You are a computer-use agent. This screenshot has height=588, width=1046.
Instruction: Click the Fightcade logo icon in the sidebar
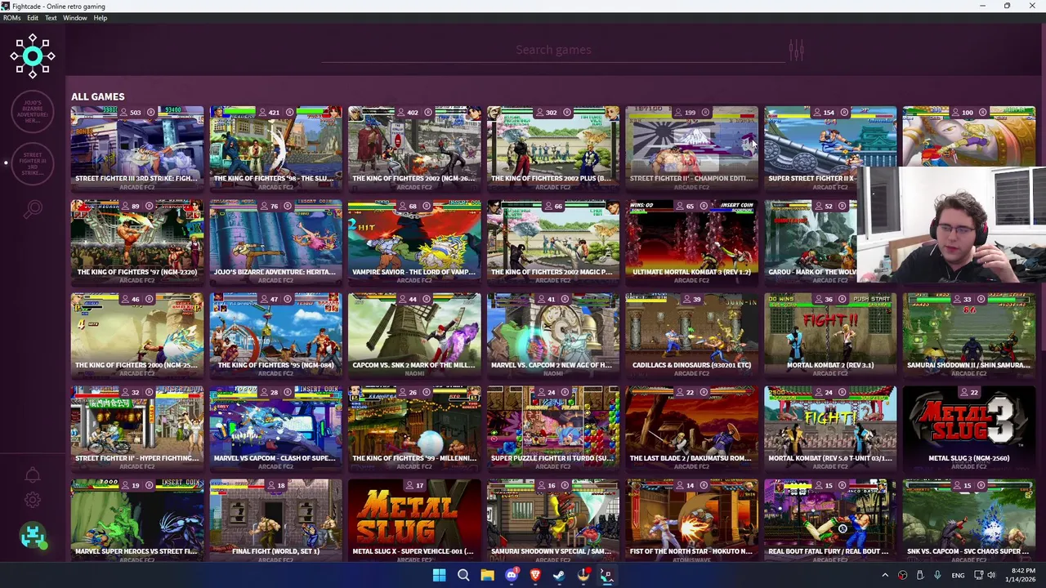[x=33, y=56]
